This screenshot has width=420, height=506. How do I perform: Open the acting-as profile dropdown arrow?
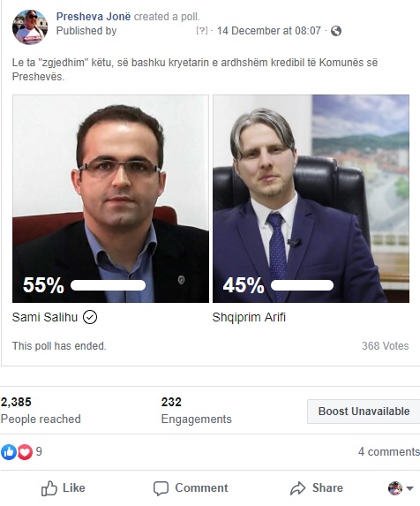click(409, 488)
